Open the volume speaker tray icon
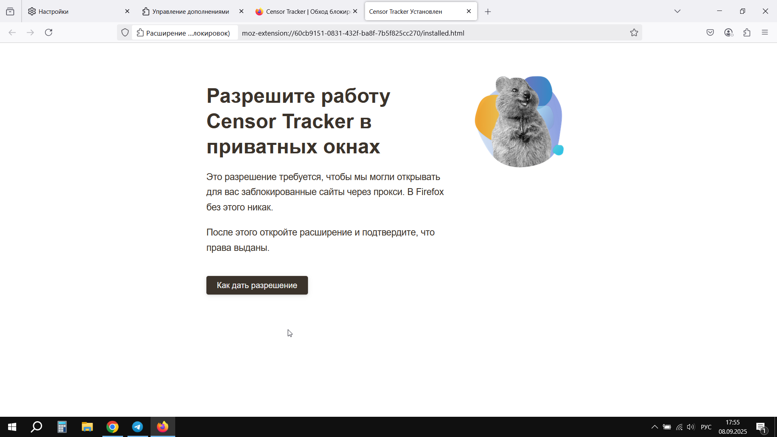The image size is (777, 437). [x=691, y=427]
